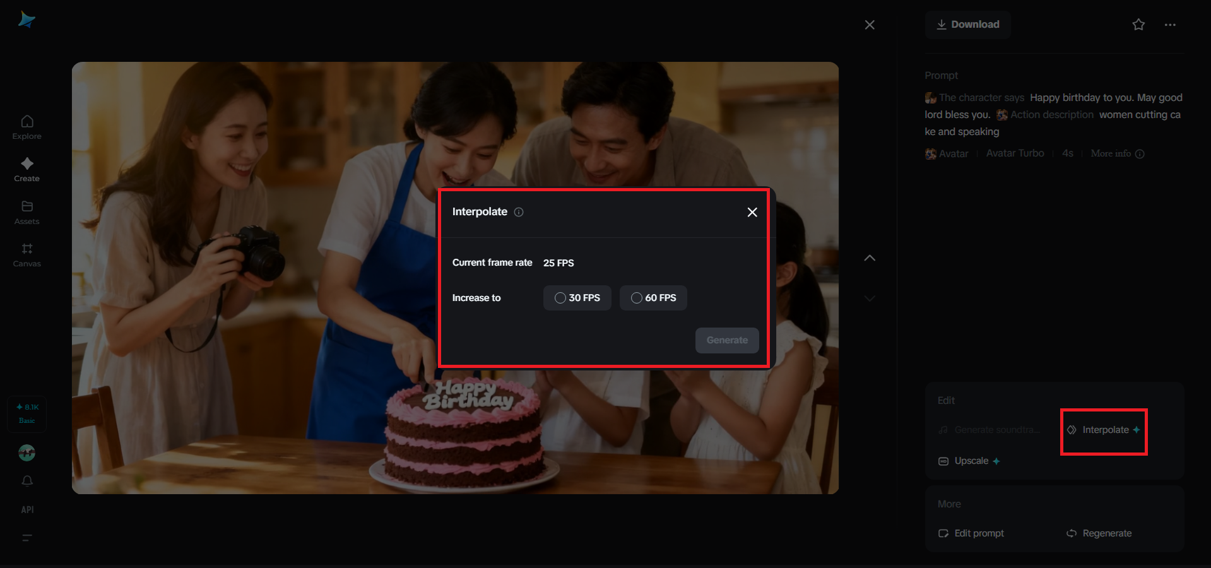Open the three-dot options menu

(1170, 25)
